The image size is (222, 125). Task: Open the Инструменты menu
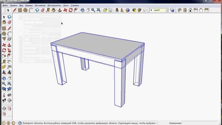(x=54, y=5)
